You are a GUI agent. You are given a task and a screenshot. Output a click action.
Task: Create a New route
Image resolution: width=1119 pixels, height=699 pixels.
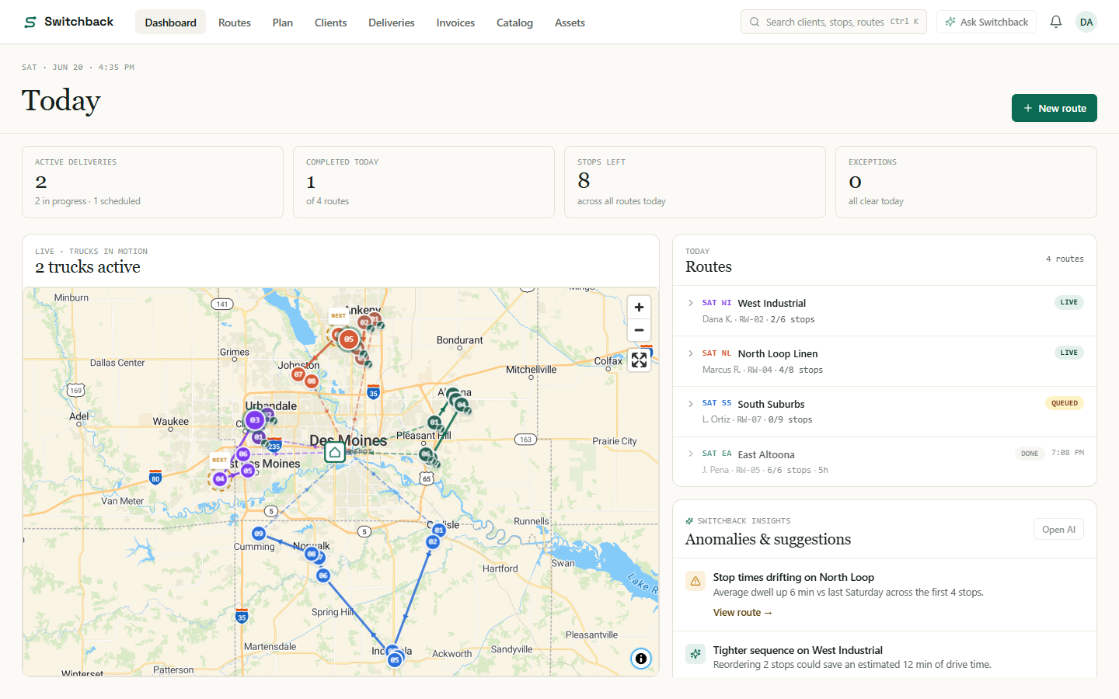1054,108
